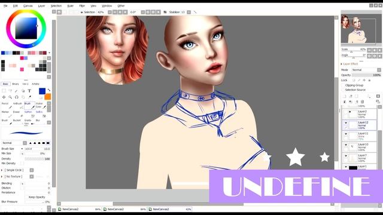Expand the Layer Effect section
This screenshot has width=383, height=215.
tap(342, 64)
